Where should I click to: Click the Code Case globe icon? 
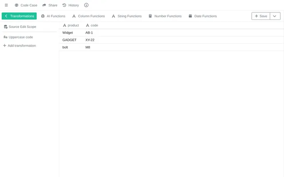(x=16, y=5)
